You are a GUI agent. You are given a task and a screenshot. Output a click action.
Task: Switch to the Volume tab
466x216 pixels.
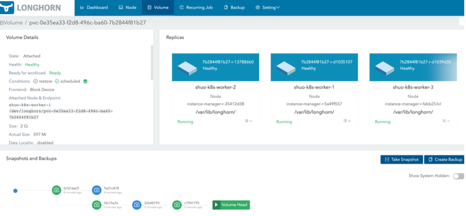click(158, 7)
